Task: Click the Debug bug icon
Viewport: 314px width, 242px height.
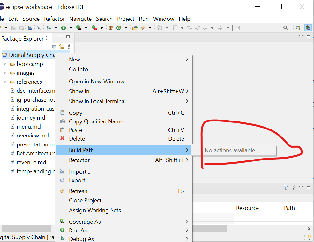Action: point(49,28)
